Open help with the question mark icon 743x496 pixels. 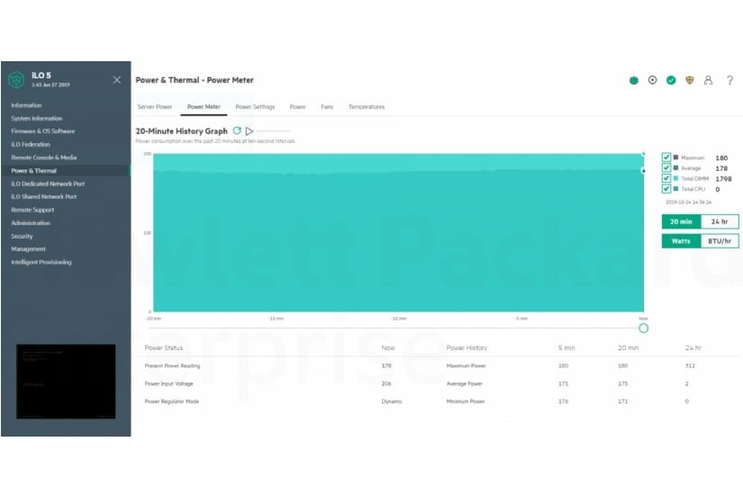pos(729,80)
